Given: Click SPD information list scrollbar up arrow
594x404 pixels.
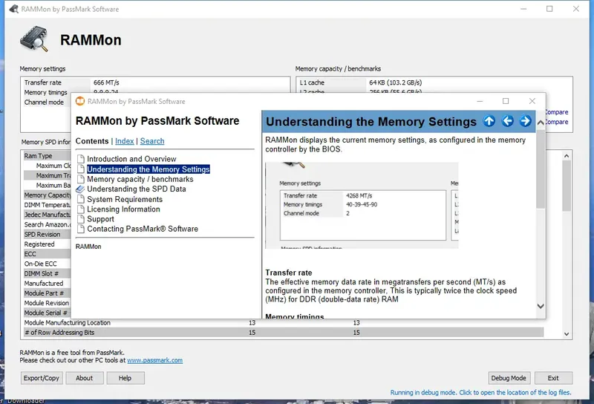Looking at the screenshot, I should 567,156.
